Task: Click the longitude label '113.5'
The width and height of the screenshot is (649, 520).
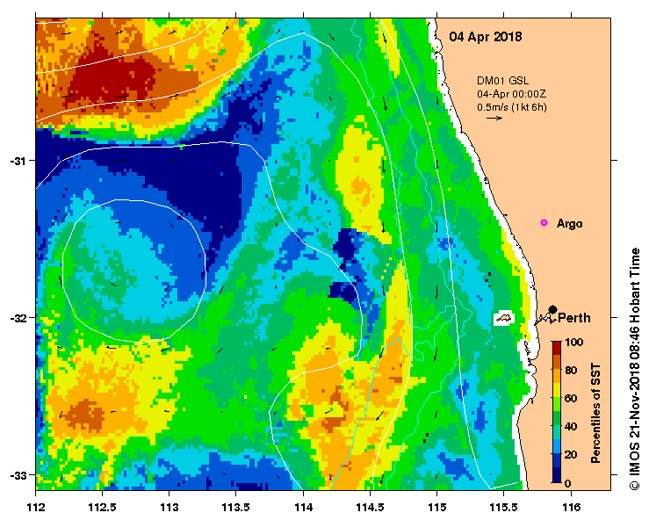Action: click(236, 507)
